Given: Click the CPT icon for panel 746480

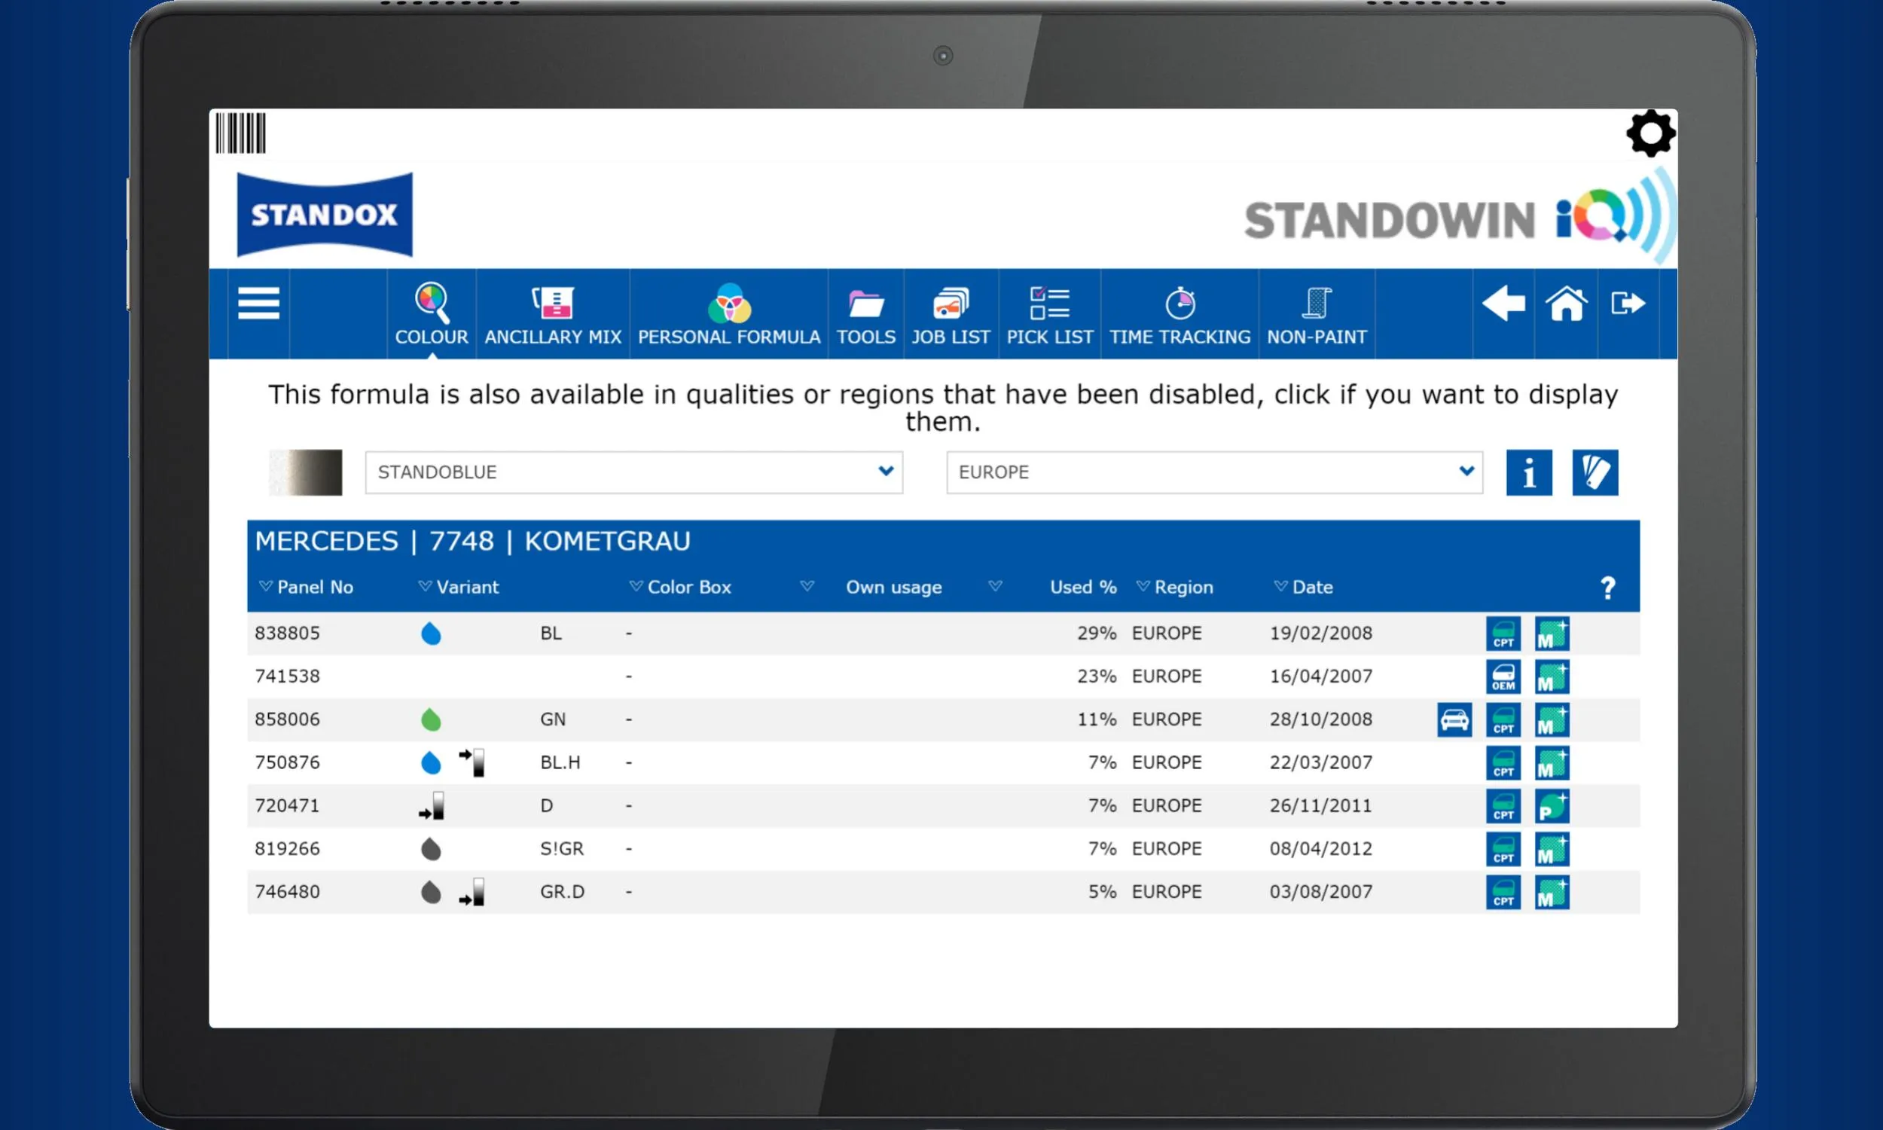Looking at the screenshot, I should (1503, 893).
